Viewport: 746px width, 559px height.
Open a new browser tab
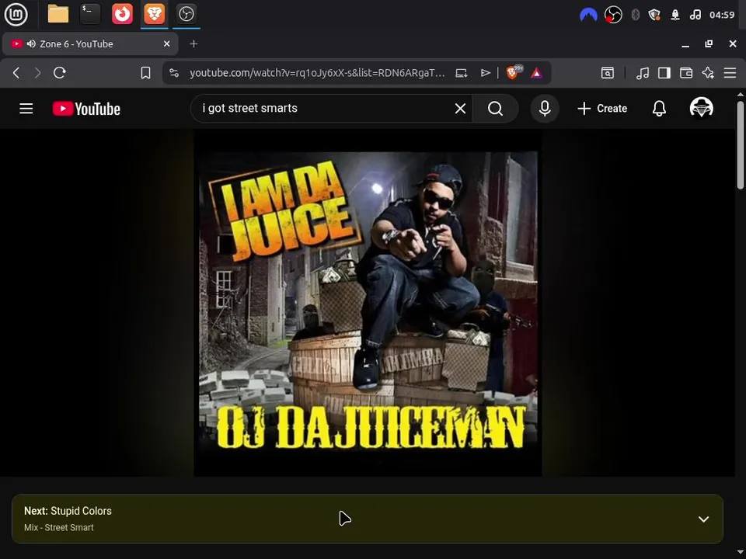click(x=193, y=43)
